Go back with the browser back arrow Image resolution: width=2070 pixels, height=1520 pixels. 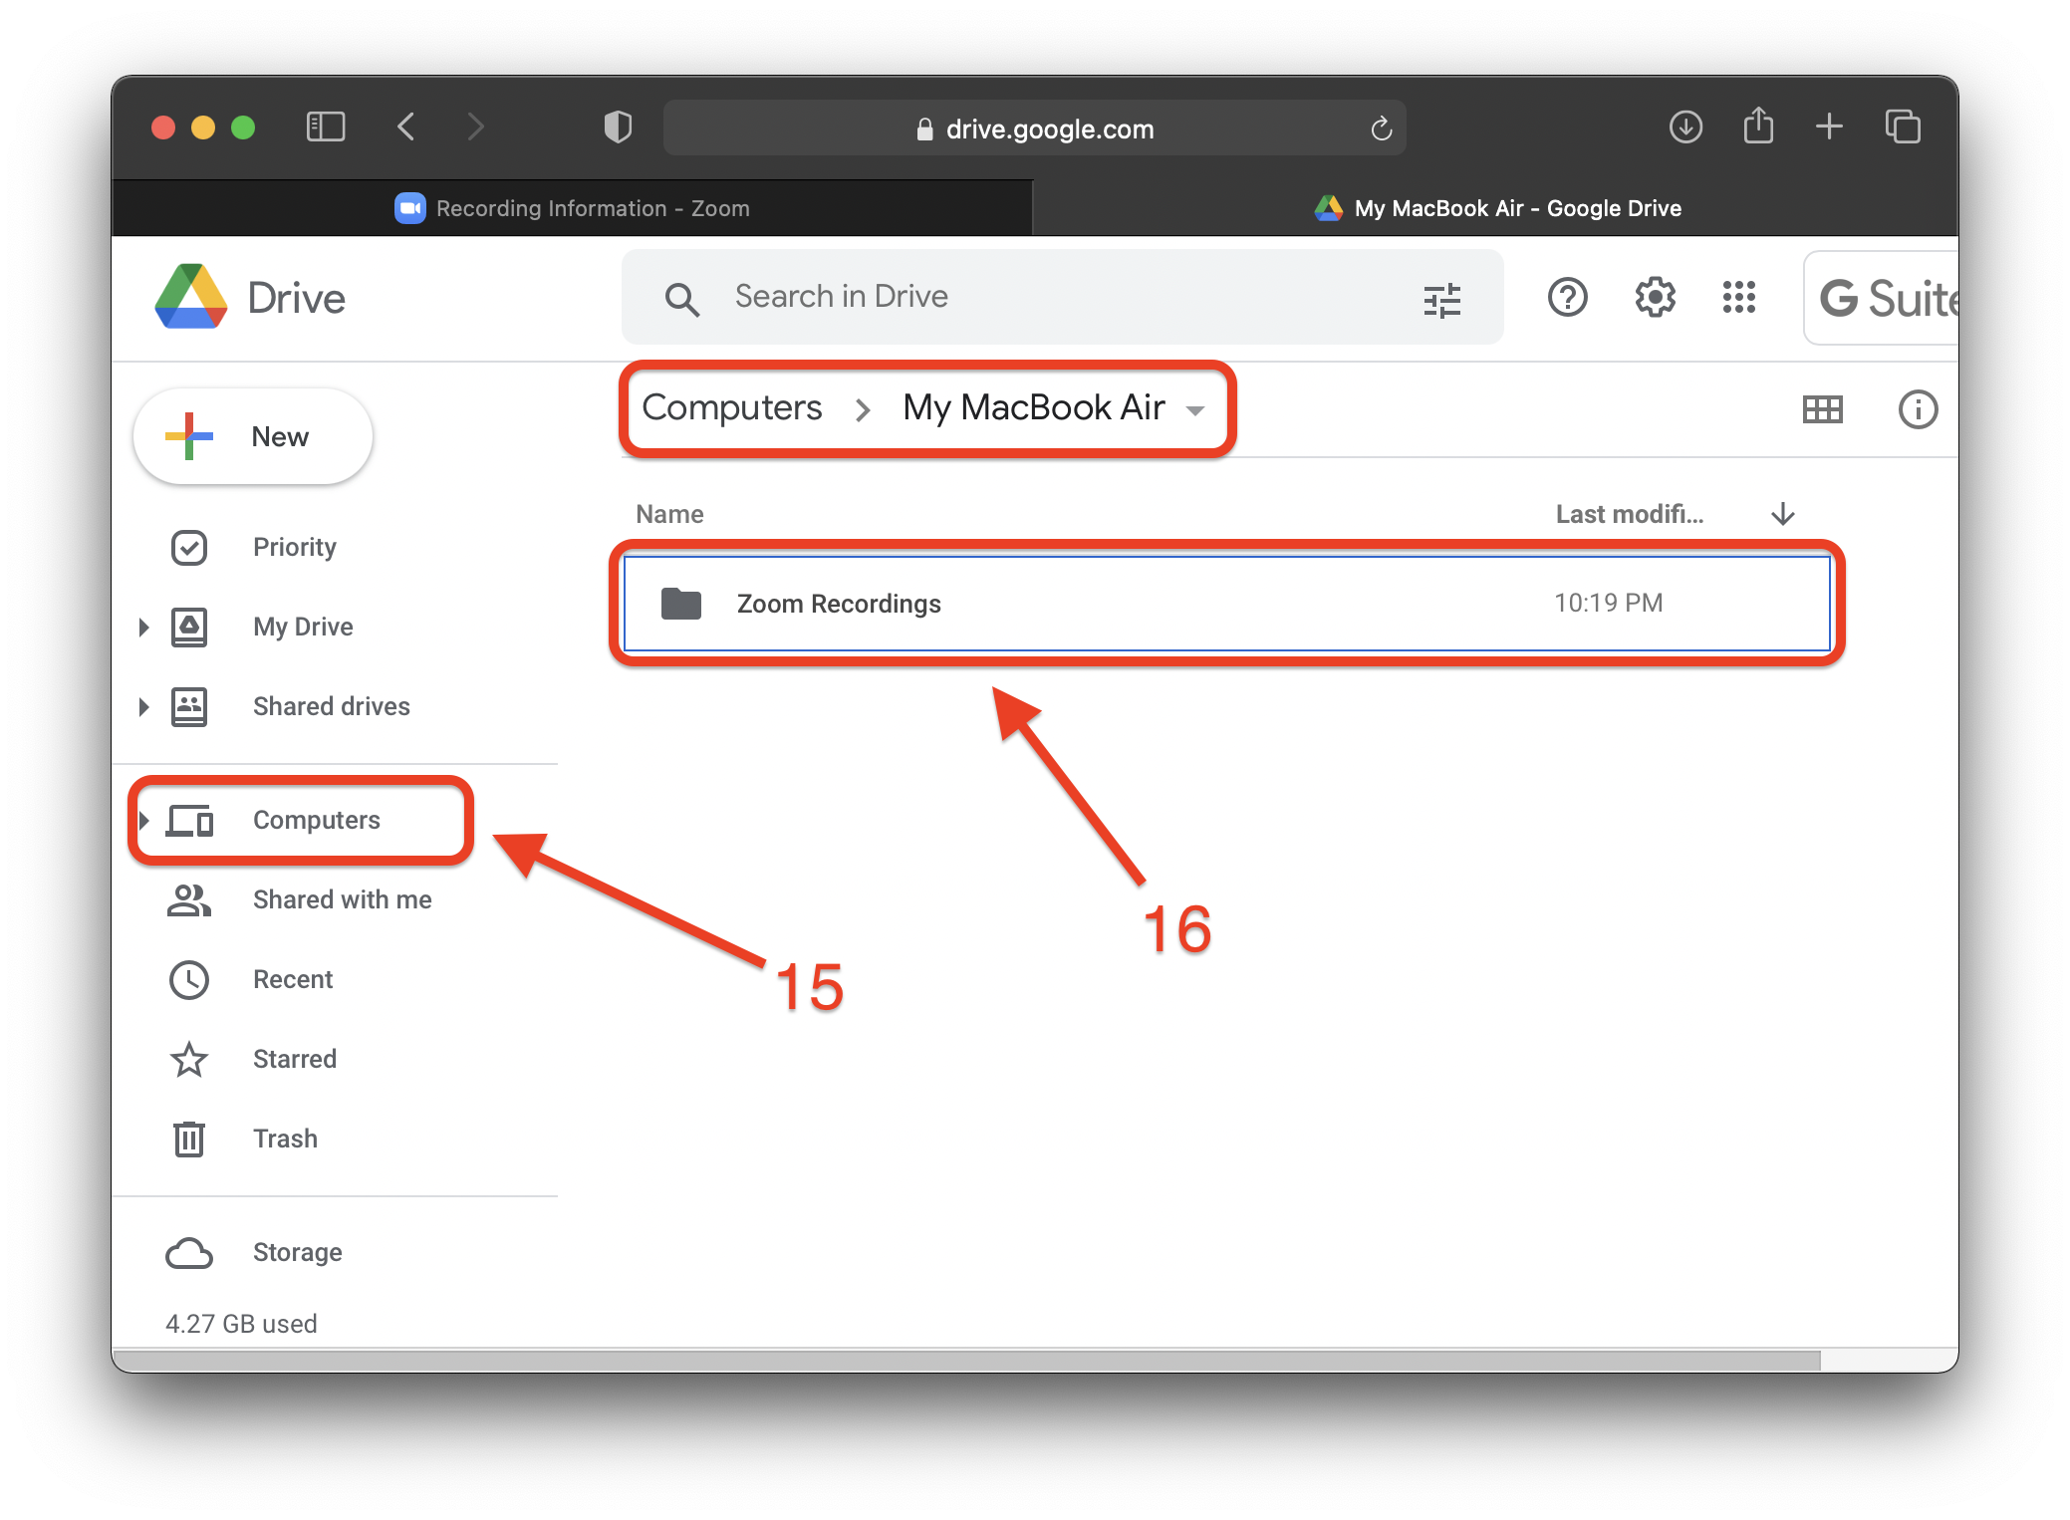coord(405,127)
